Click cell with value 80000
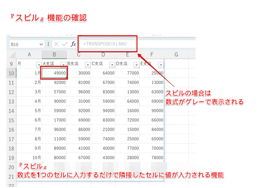Image resolution: width=258 pixels, height=188 pixels. 54,157
